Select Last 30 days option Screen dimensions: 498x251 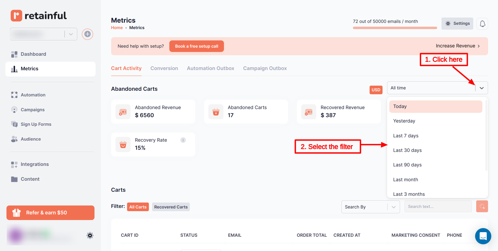click(x=407, y=150)
